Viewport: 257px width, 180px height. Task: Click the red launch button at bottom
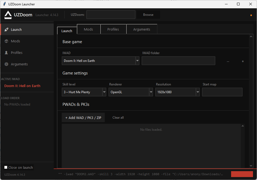pos(242,174)
